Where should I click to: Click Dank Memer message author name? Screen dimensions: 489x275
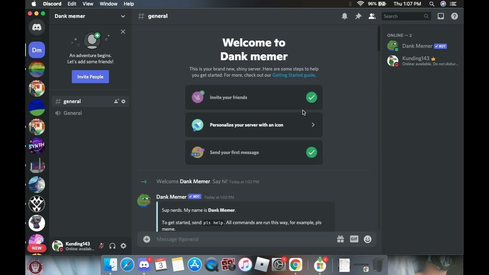[171, 197]
